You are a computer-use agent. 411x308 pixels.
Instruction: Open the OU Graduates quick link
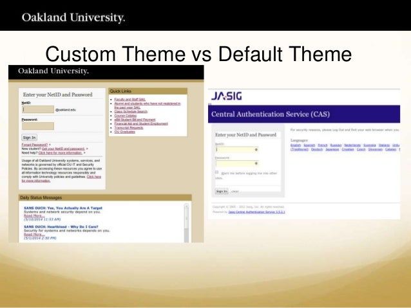124,132
